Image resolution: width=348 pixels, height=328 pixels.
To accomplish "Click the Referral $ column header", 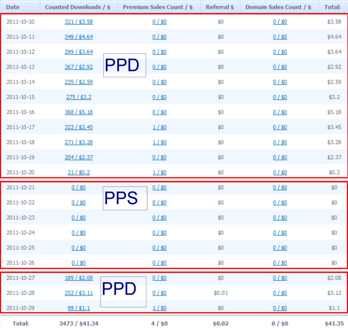I will click(220, 7).
